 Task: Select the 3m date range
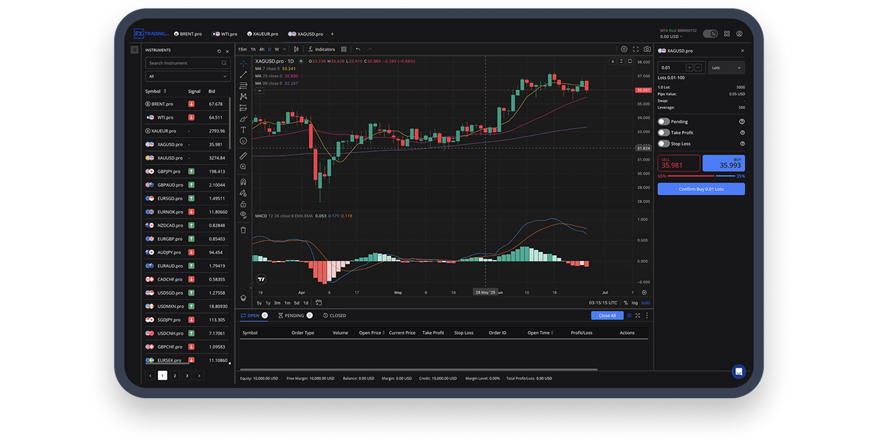(x=277, y=303)
